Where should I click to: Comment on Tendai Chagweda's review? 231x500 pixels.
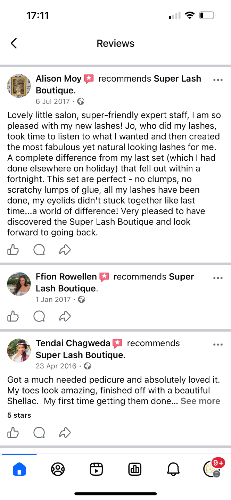tap(39, 433)
